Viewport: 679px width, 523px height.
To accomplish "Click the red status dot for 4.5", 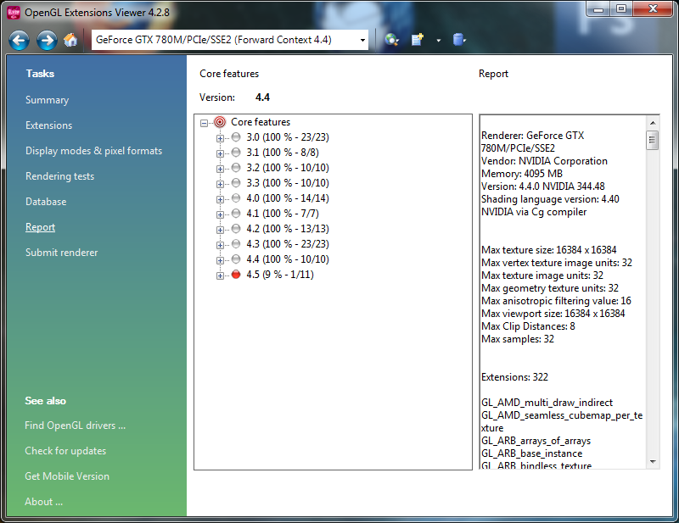I will 236,275.
